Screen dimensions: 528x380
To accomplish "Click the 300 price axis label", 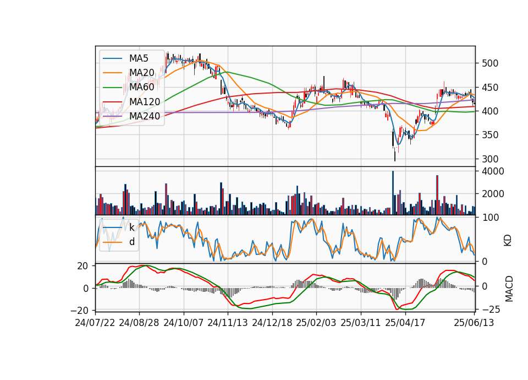I will 490,159.
